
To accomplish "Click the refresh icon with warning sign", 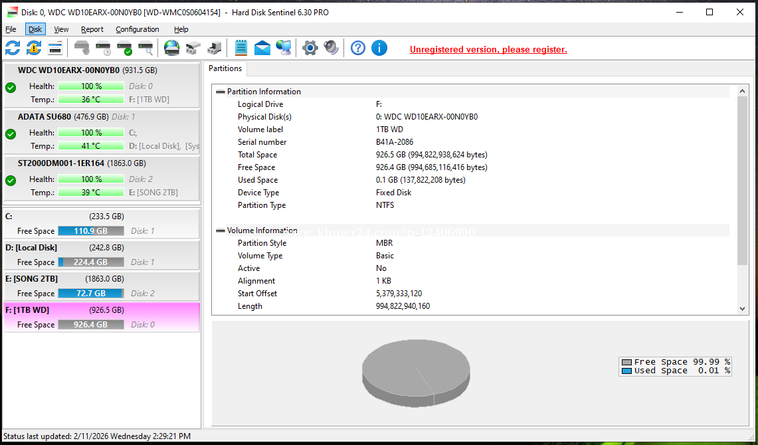I will [34, 48].
